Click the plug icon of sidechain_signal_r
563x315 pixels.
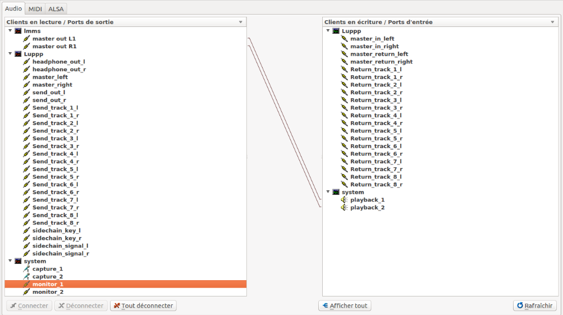[26, 254]
